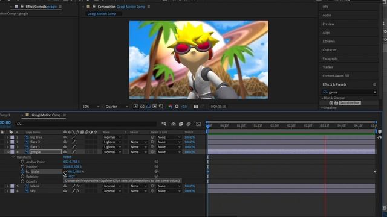
Task: Clear the gauss search with the X button
Action: click(375, 92)
